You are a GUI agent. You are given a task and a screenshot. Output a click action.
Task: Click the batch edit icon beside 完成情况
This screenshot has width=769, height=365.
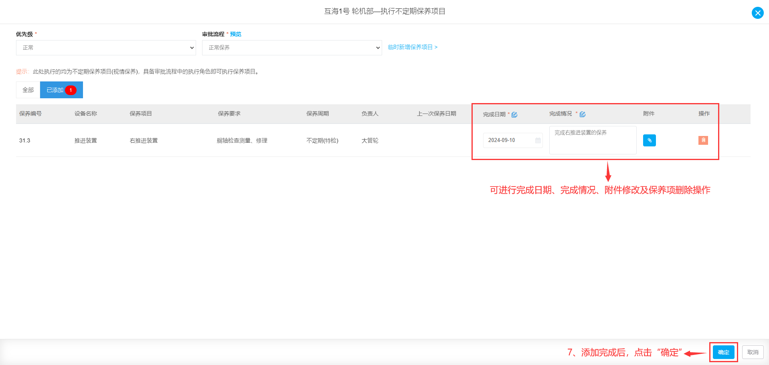click(x=583, y=114)
